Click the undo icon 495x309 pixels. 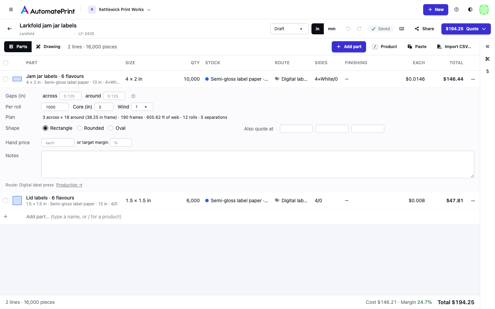[348, 29]
